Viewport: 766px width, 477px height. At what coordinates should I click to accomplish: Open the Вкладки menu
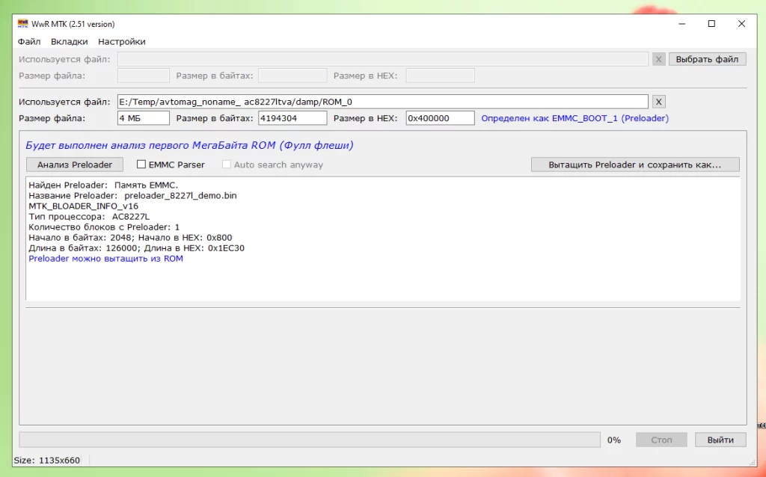70,42
